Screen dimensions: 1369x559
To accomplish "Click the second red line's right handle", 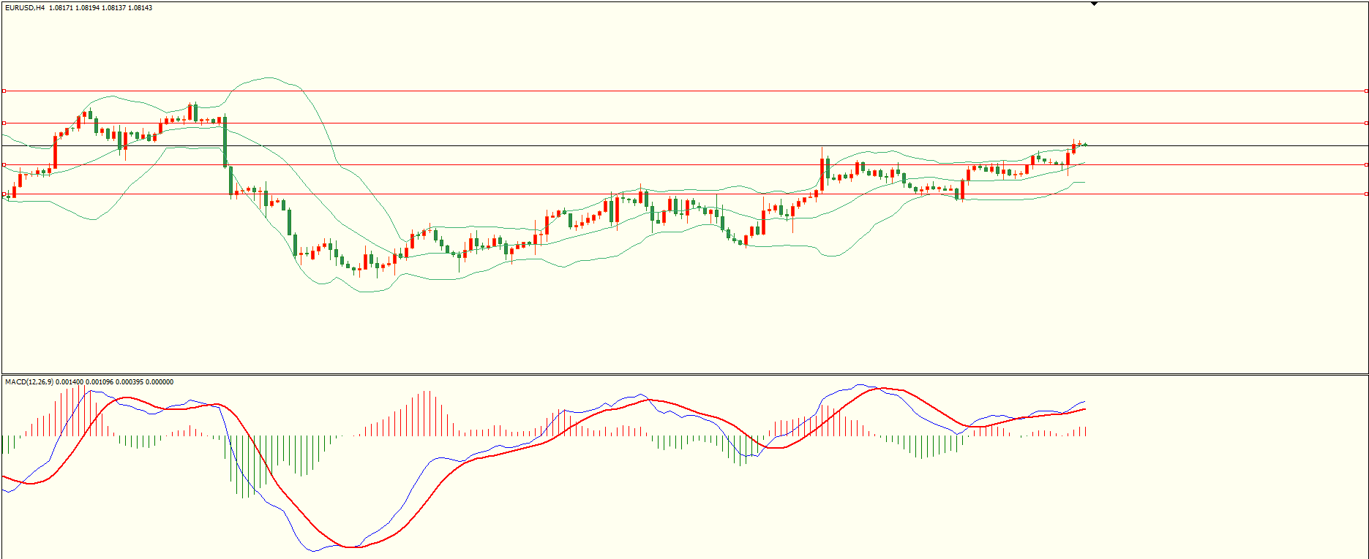I will click(1366, 123).
